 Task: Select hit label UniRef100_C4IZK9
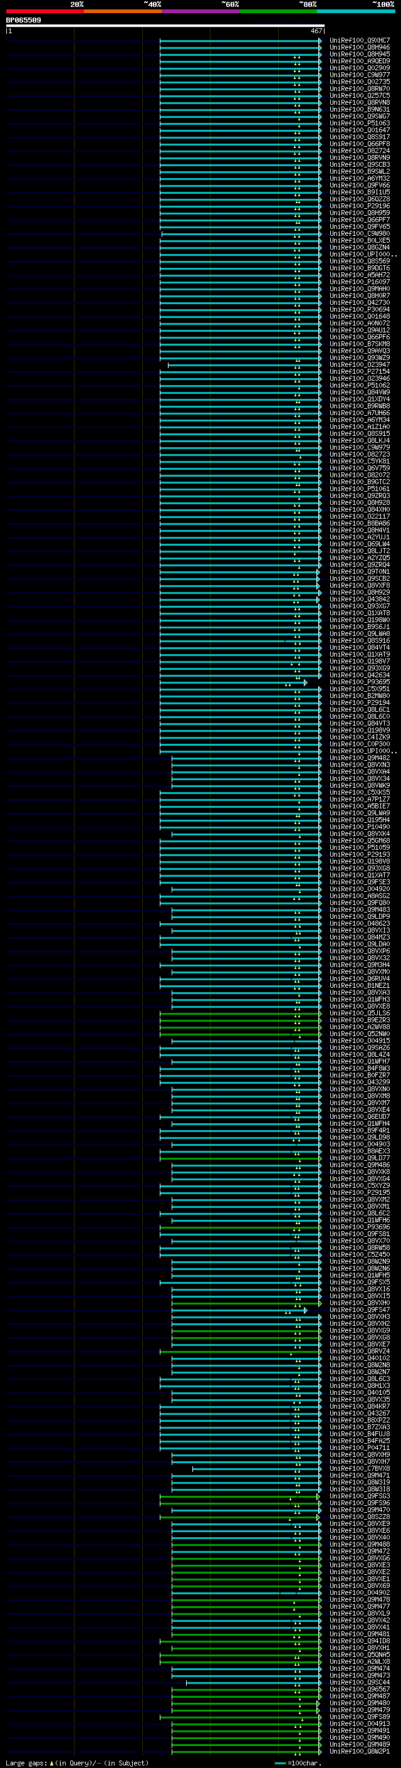tap(359, 737)
